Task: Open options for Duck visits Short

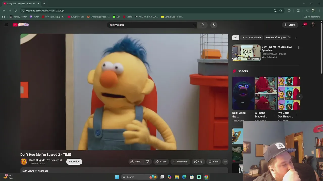Action: click(251, 114)
